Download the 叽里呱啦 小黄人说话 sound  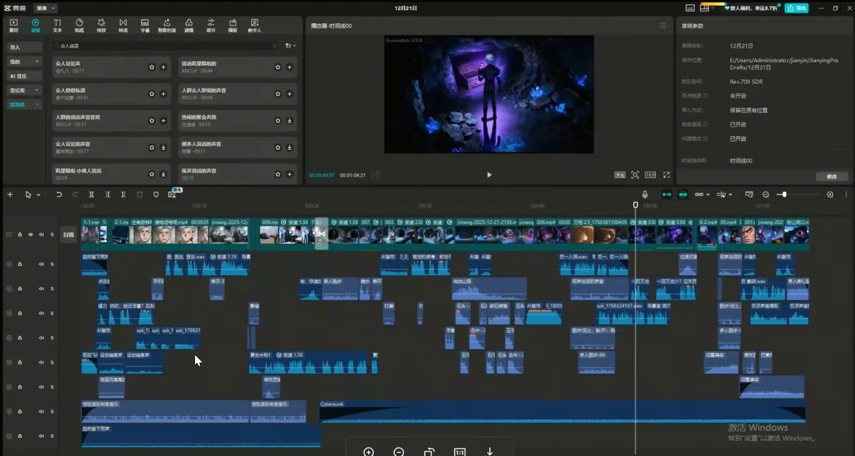pyautogui.click(x=163, y=175)
